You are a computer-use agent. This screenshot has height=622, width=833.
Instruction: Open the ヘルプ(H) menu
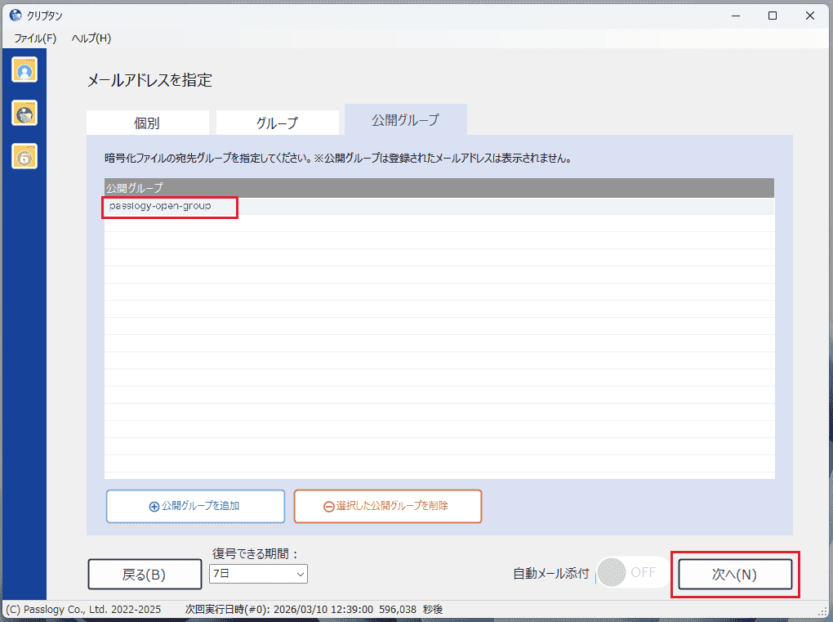[x=91, y=38]
